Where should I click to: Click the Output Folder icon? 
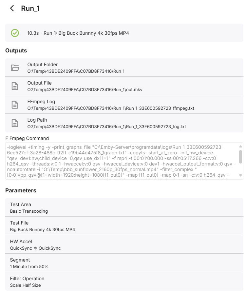15,68
